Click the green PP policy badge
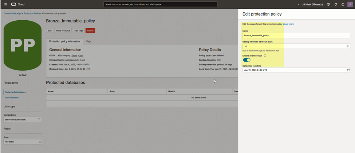Image resolution: width=355 pixels, height=153 pixels. pos(23,45)
